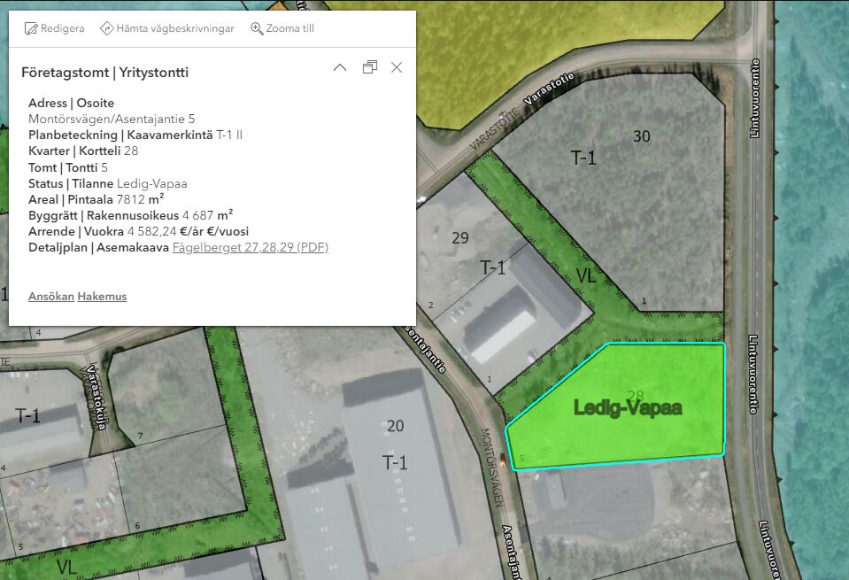Dock the popup using the dock icon

point(370,67)
